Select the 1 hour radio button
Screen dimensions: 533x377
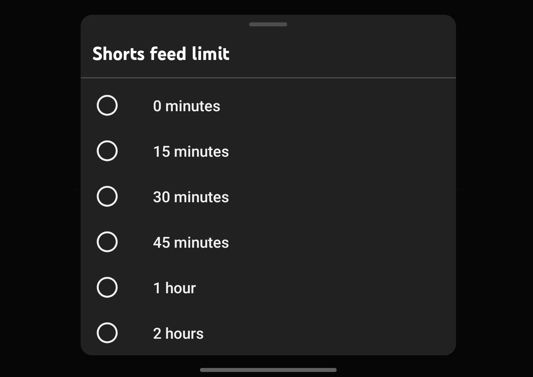point(107,287)
